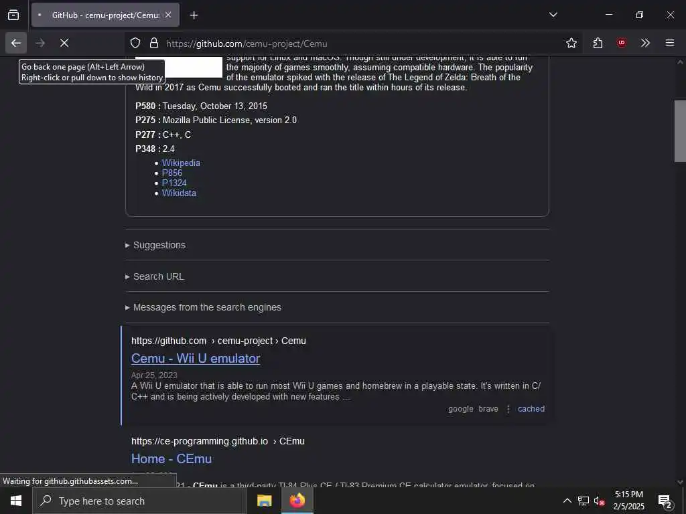Stop loading the page
This screenshot has width=686, height=514.
pos(64,43)
